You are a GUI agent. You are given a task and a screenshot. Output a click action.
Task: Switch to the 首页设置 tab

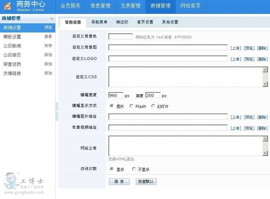145,22
